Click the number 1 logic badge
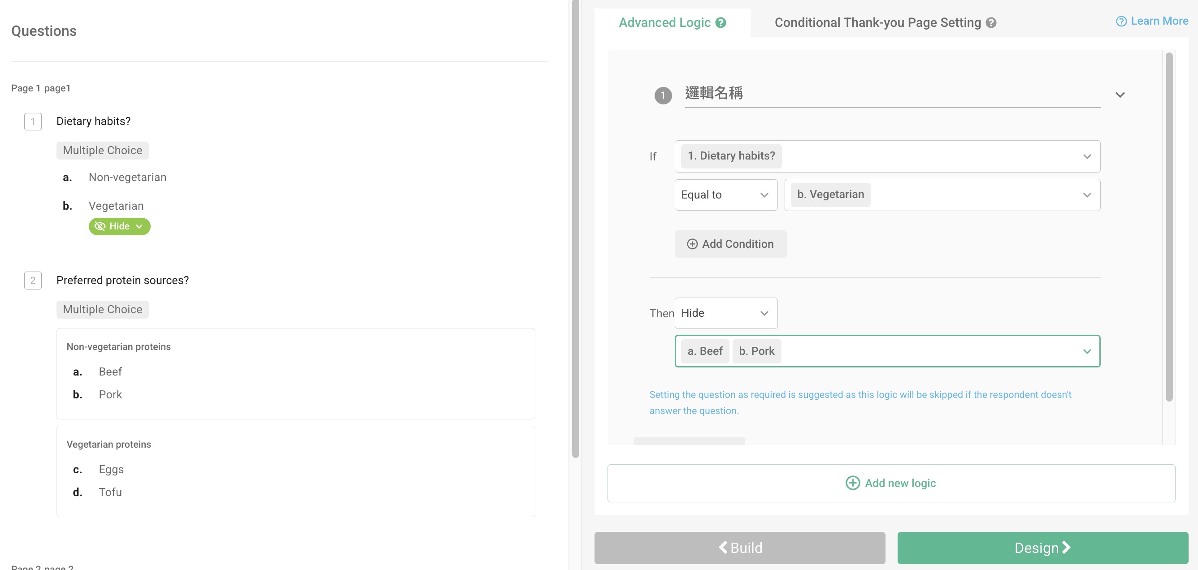Image resolution: width=1198 pixels, height=570 pixels. coord(663,96)
